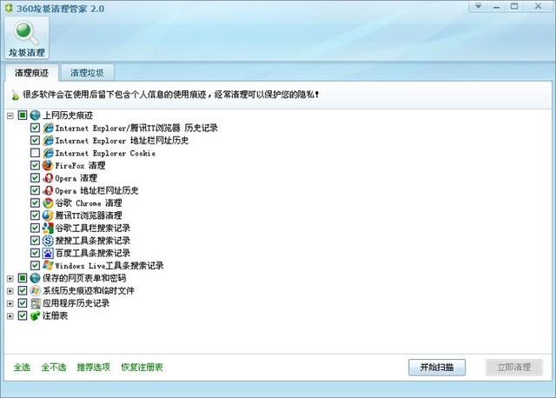Click the 全不选 link

(x=54, y=367)
